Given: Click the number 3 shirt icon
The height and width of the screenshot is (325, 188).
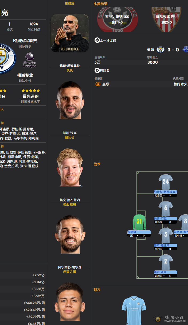Looking at the screenshot, I should [166, 235].
